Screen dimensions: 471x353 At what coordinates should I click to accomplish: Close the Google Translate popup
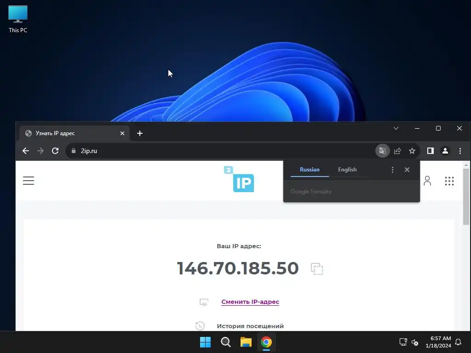pos(407,170)
